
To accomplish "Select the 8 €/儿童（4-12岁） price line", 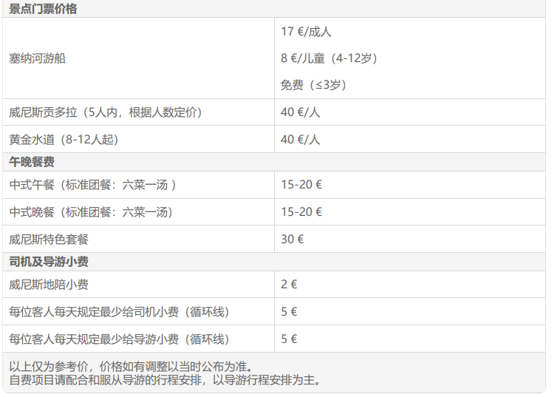I will (329, 58).
